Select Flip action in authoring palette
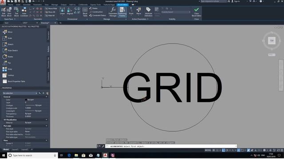The height and width of the screenshot is (159, 284). tap(7, 63)
